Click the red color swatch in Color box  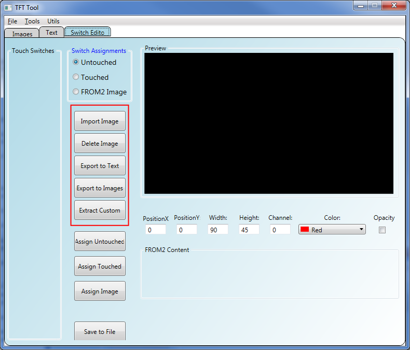pyautogui.click(x=305, y=230)
